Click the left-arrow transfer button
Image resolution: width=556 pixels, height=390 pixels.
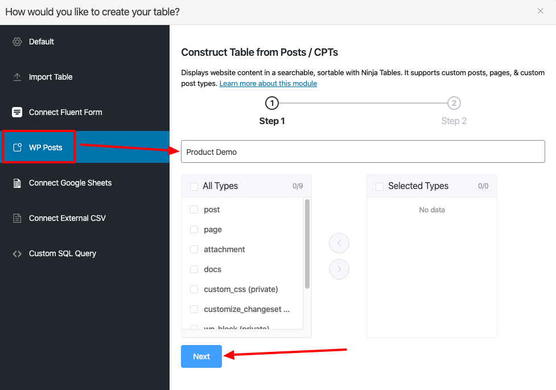click(339, 243)
